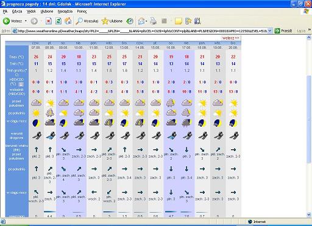Click the sunny morning icon for 20.08.
The width and height of the screenshot is (312, 226).
(233, 103)
